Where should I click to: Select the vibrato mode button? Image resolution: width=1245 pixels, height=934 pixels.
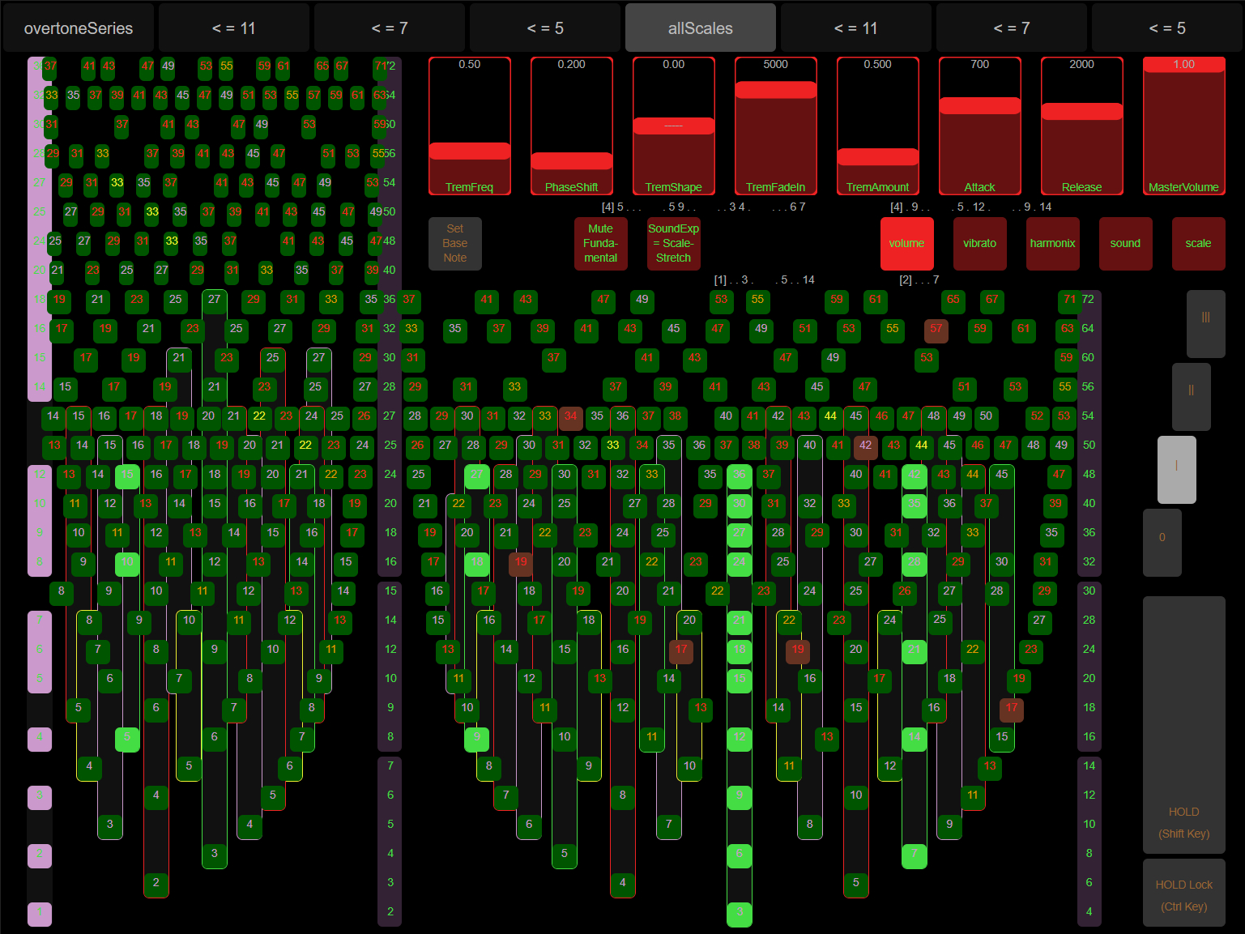(x=980, y=243)
